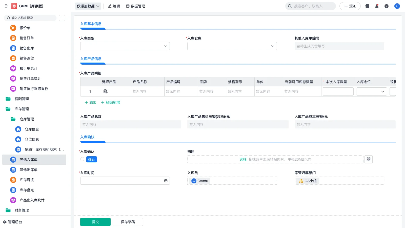Select the 报价单 icon in the sidebar
Image resolution: width=405 pixels, height=228 pixels.
pyautogui.click(x=13, y=28)
